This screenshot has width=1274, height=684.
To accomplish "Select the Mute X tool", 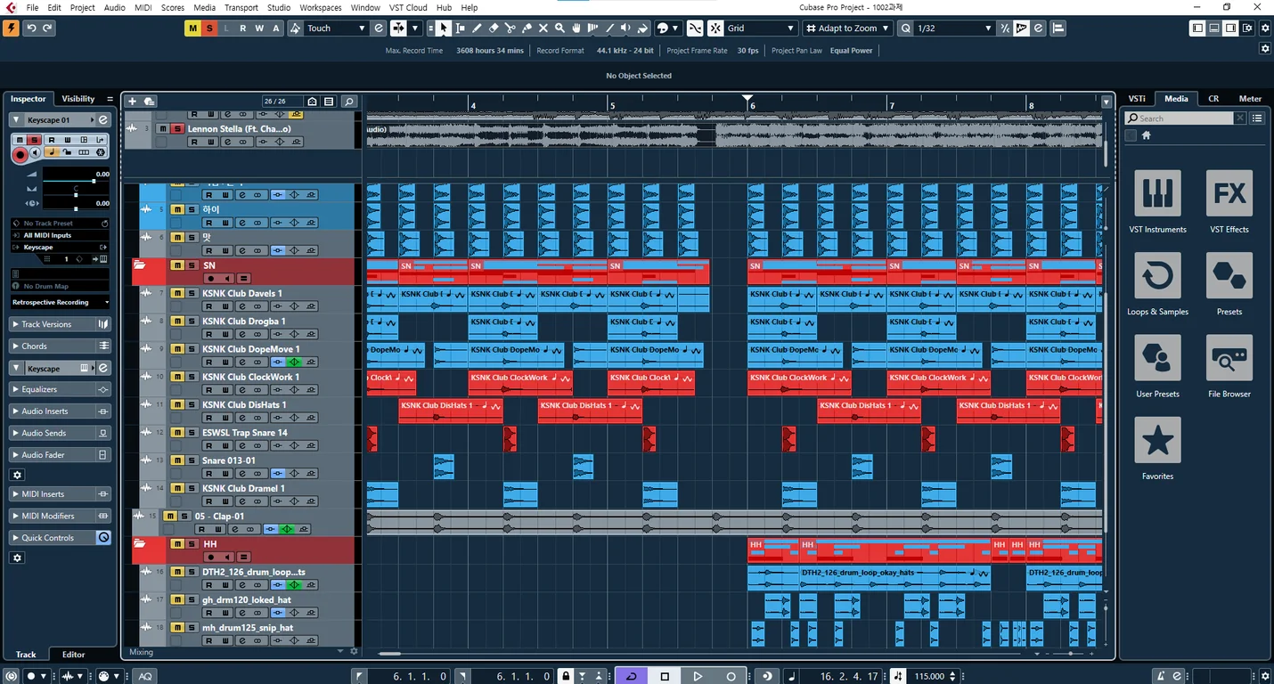I will coord(543,28).
